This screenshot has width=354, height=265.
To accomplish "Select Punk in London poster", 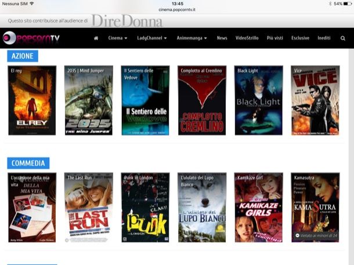I will coord(145,208).
